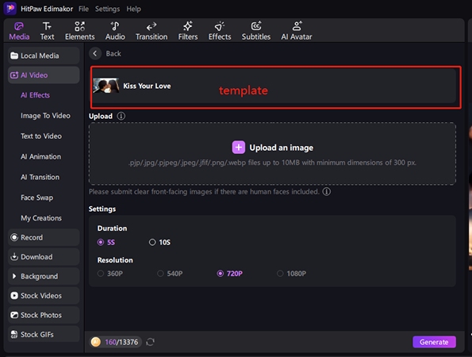The image size is (472, 357).
Task: Click the HitPaw Edimakor logo icon
Action: (10, 8)
